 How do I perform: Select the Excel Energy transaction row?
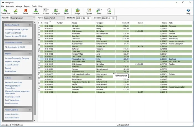(115, 79)
